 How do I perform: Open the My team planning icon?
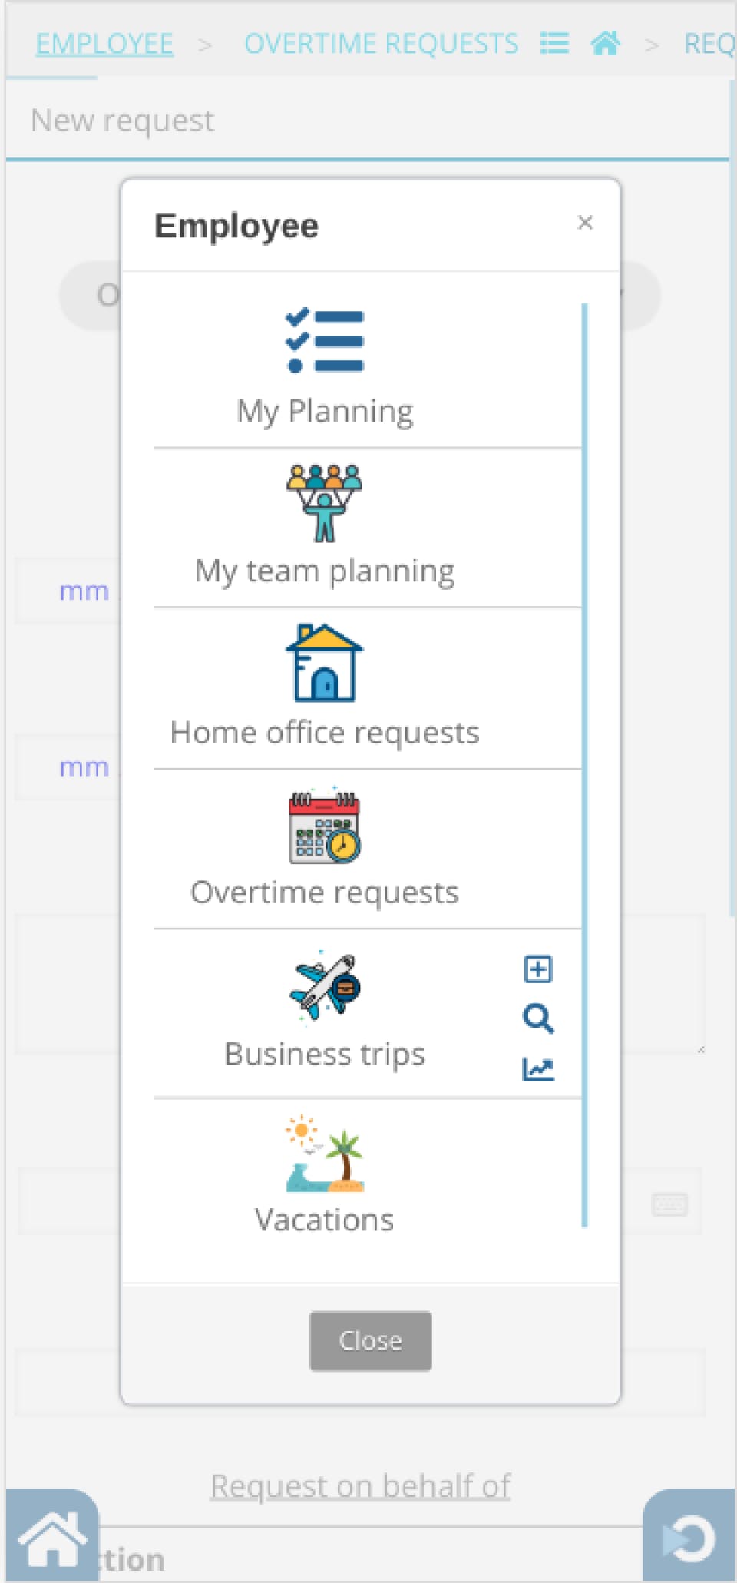(325, 503)
